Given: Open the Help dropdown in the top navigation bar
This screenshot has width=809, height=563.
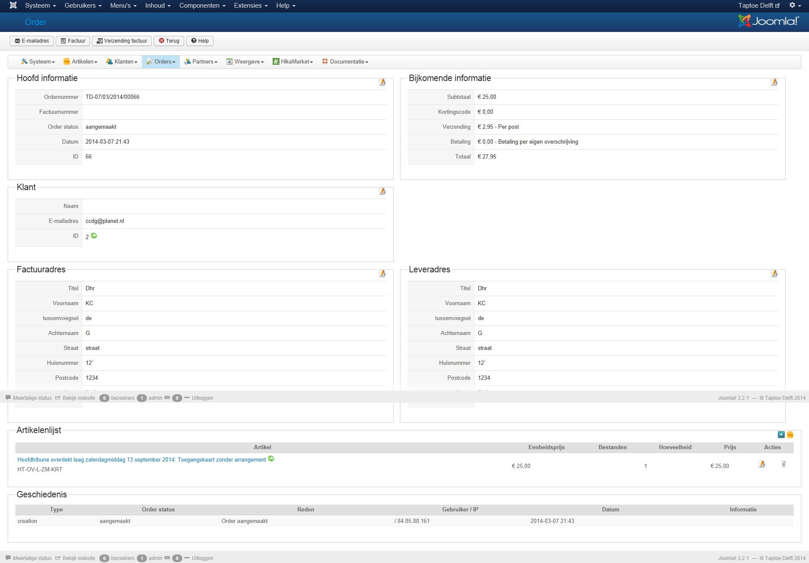Looking at the screenshot, I should point(285,6).
